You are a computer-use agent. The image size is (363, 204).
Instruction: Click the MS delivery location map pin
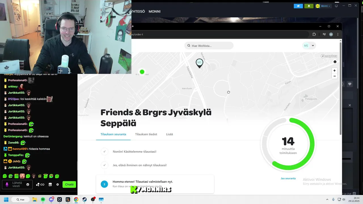coord(199,63)
